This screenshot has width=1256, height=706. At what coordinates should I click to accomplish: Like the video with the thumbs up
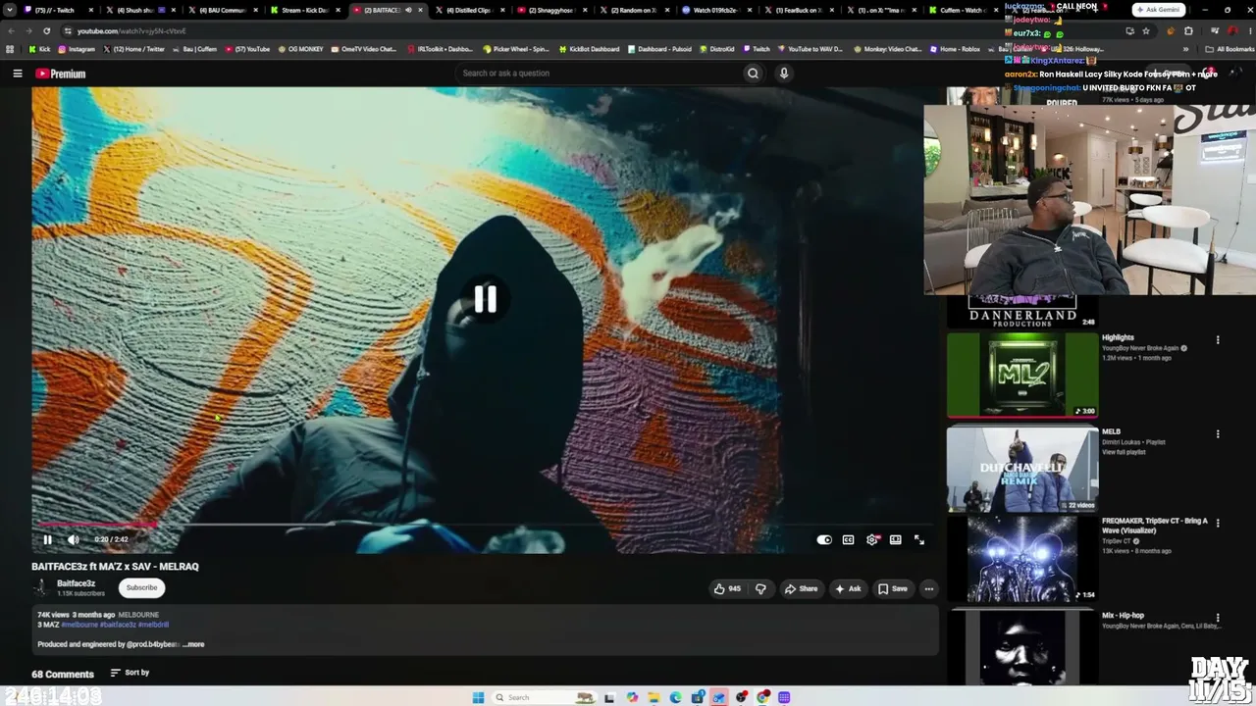point(727,588)
